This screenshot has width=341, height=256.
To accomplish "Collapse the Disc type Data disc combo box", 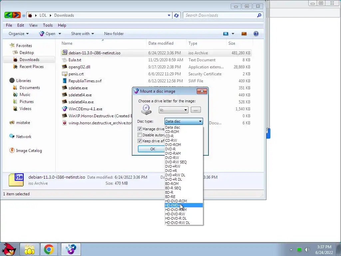I will (183, 121).
